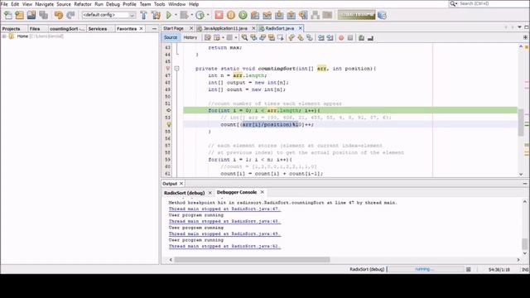Switch to the JavaApplication11.java editor tab

coord(225,28)
